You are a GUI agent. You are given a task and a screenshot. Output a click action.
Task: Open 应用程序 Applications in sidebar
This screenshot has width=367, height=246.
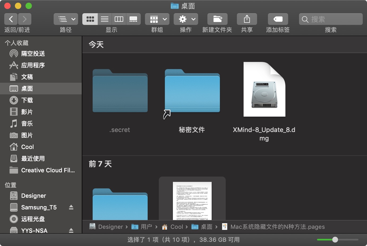(41, 65)
